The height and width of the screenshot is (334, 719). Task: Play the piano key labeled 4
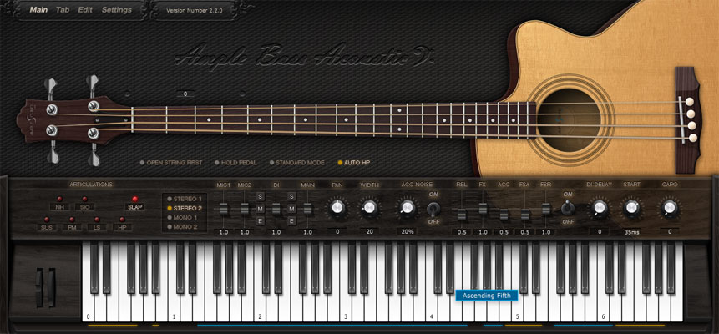tap(431, 307)
